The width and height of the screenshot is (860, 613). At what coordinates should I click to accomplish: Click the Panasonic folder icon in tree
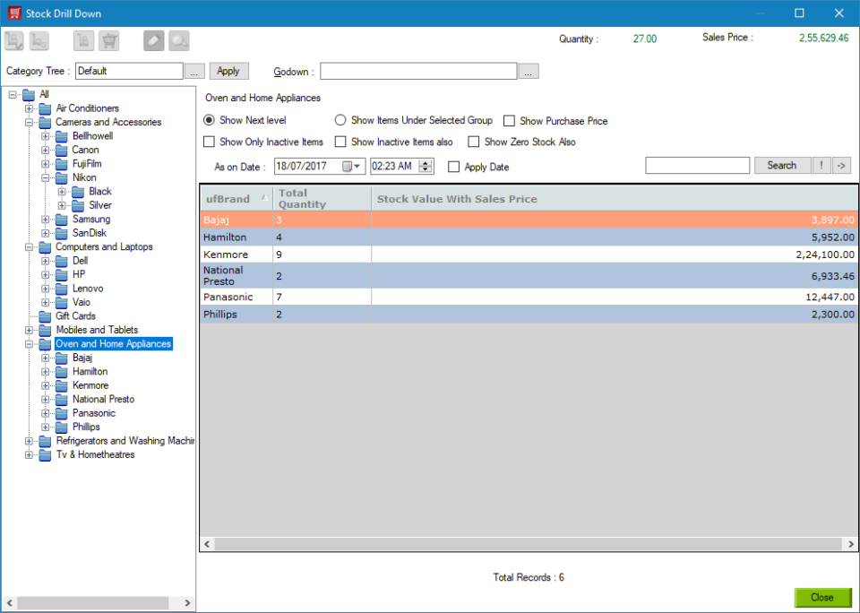click(x=62, y=414)
